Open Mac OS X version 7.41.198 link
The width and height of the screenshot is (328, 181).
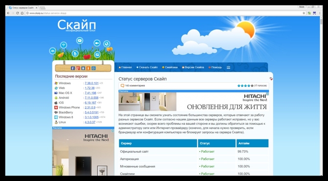(91, 93)
